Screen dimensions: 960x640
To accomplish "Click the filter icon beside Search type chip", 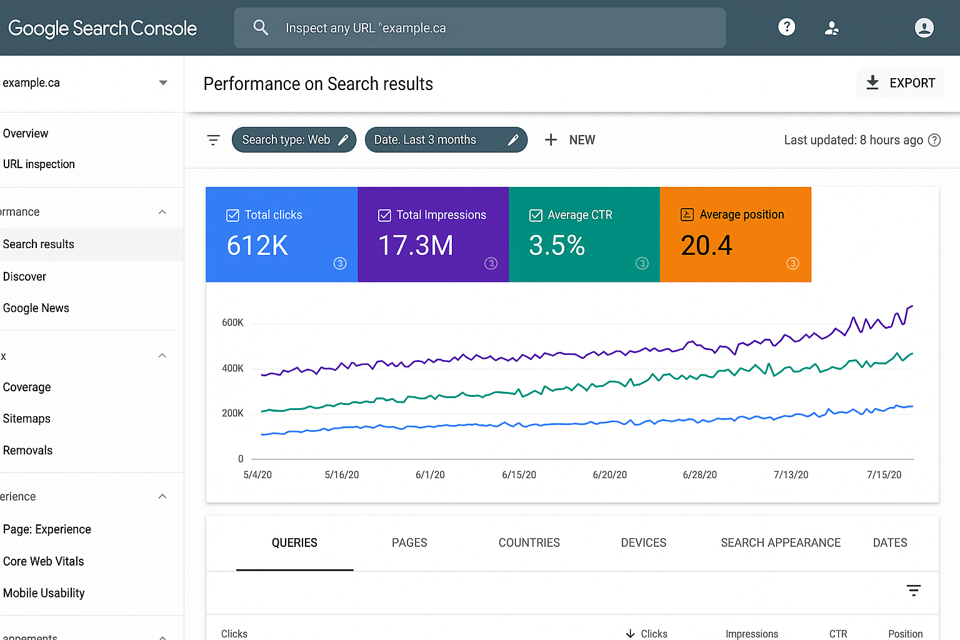I will point(213,140).
